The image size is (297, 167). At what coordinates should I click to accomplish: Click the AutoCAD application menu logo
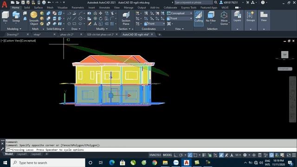(4, 4)
